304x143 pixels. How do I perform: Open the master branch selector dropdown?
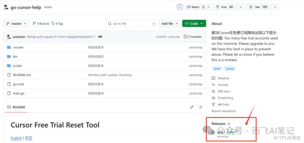16,24
